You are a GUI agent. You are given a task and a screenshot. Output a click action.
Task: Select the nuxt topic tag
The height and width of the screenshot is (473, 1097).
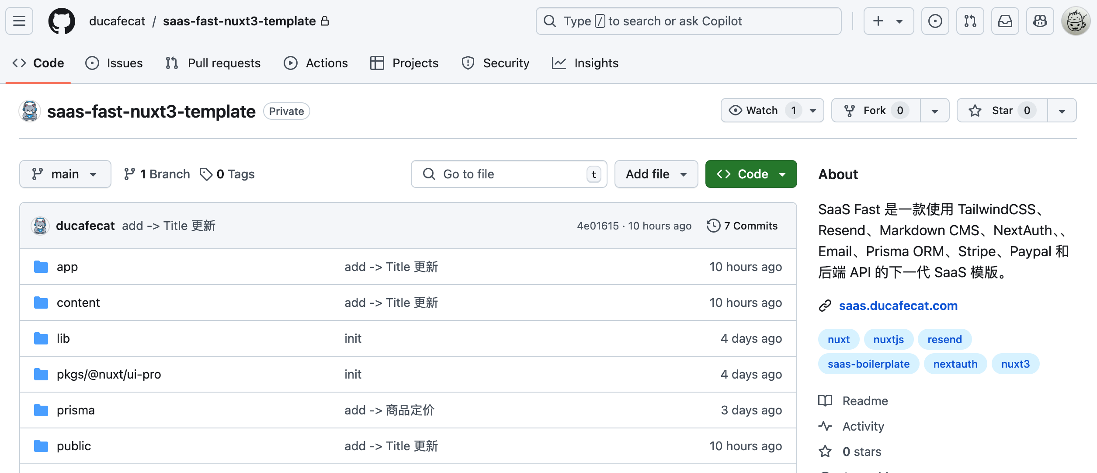839,339
